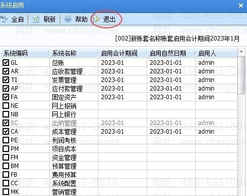Enable the NE 网上报销 checkbox
Screen dimensions: 247x196
pos(6,106)
